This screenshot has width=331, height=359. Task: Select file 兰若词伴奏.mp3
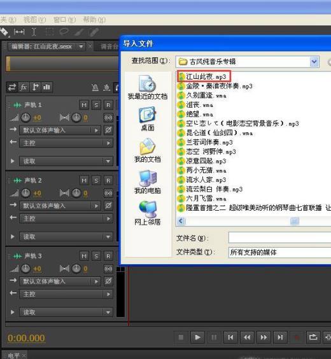point(206,143)
